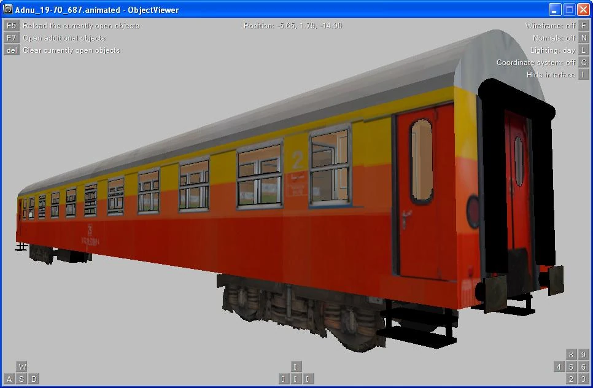This screenshot has height=388, width=593.
Task: Click the D camera movement key
Action: pos(34,379)
